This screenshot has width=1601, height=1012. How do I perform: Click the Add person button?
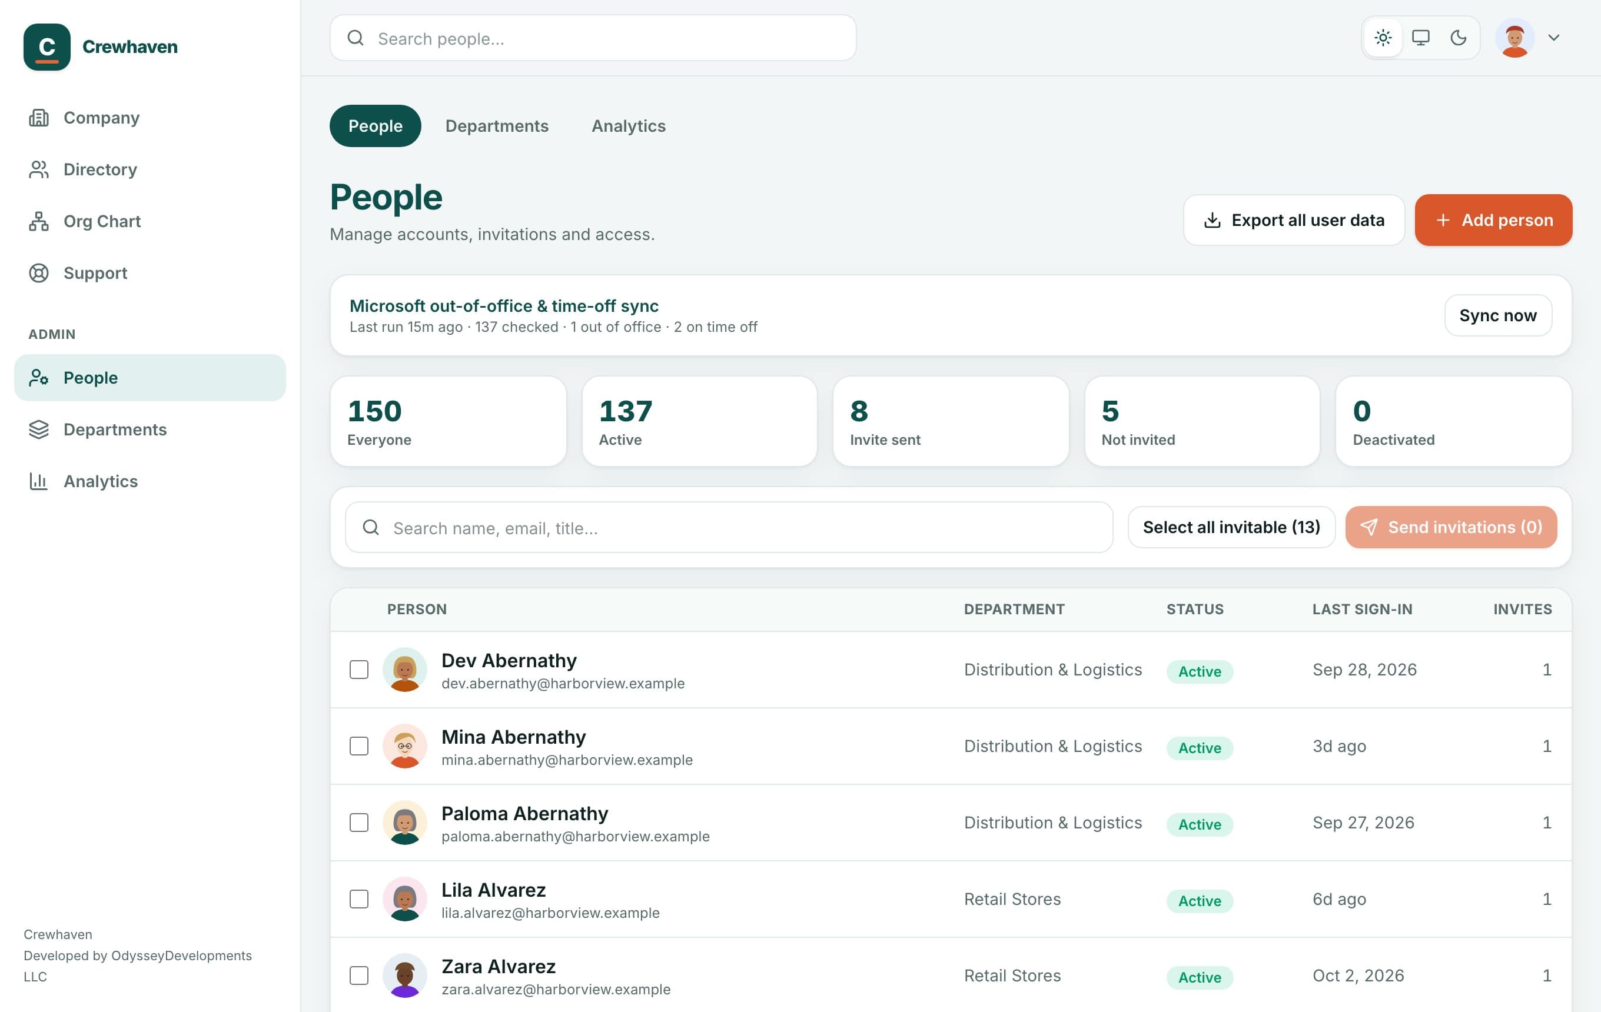pos(1493,220)
